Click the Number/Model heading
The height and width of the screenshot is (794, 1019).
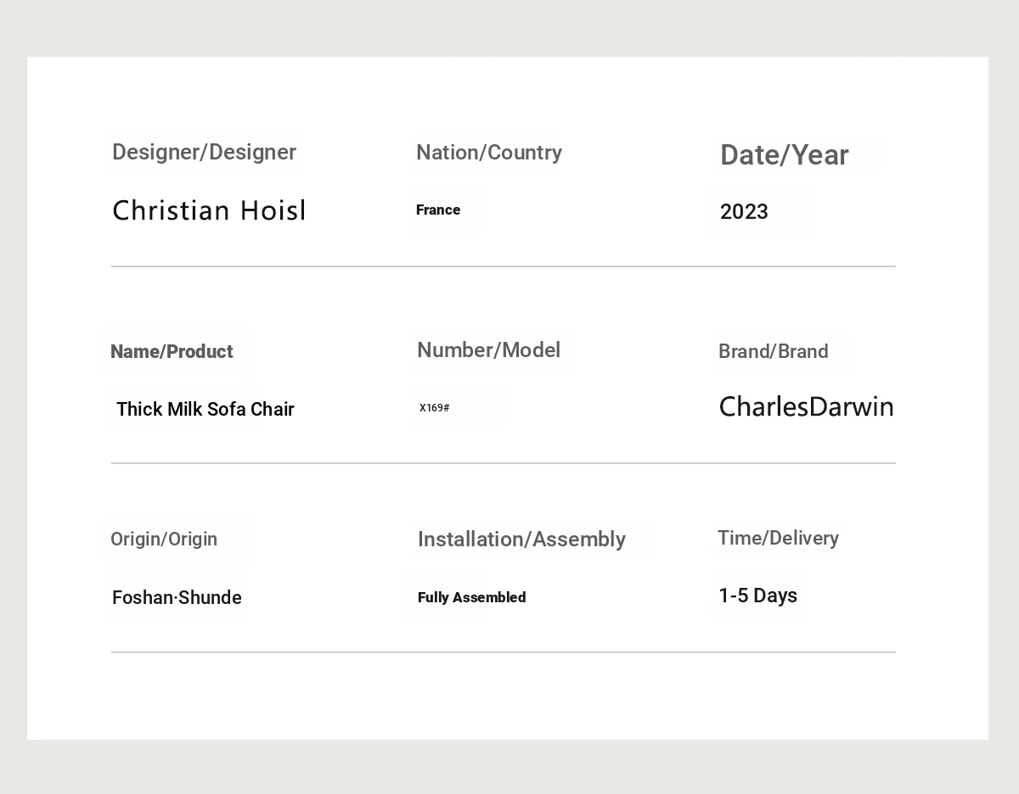488,350
